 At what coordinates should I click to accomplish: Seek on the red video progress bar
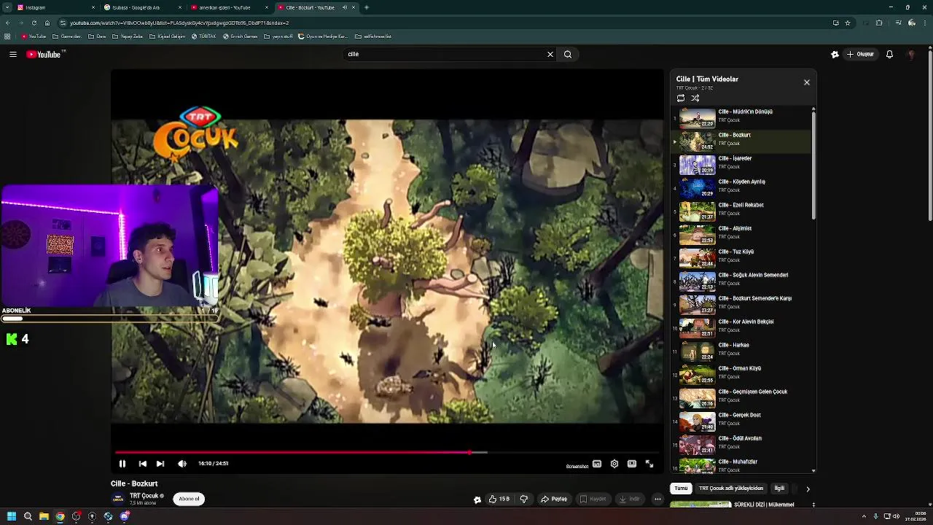click(x=387, y=452)
